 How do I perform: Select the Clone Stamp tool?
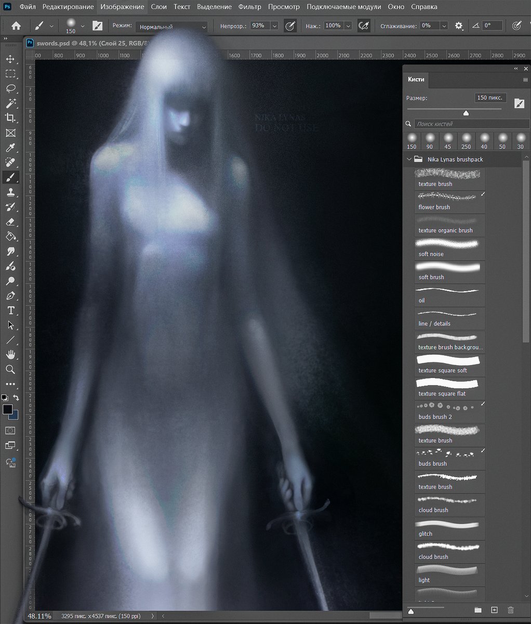pyautogui.click(x=10, y=192)
